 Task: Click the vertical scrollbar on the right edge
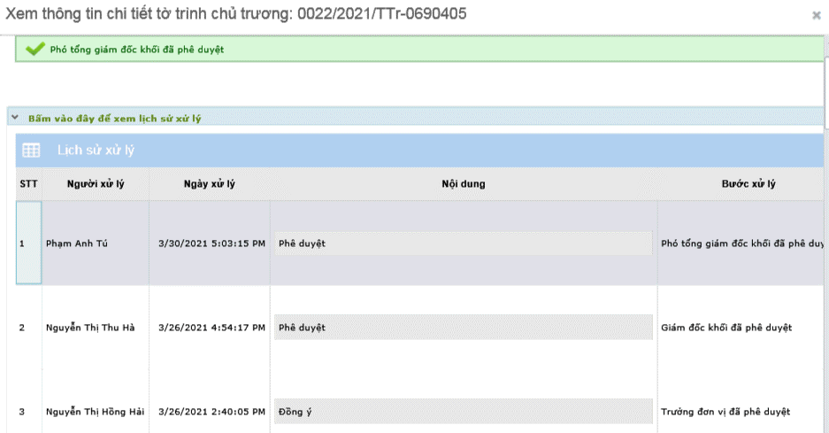pyautogui.click(x=826, y=93)
